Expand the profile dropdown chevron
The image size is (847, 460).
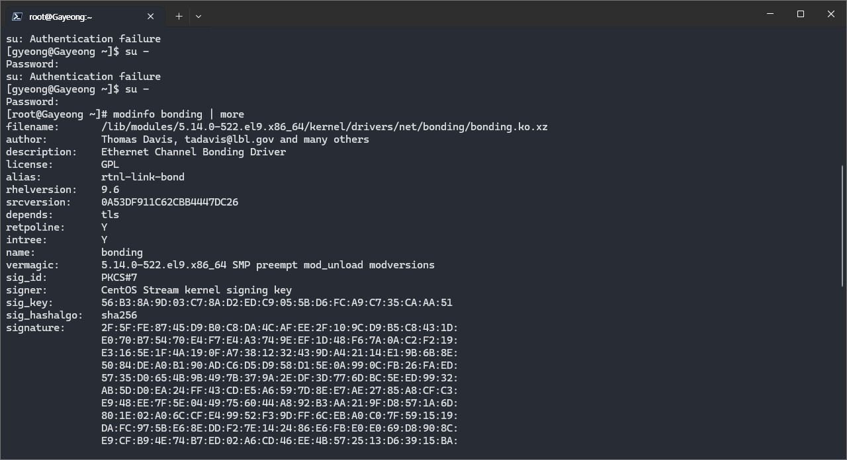coord(198,17)
